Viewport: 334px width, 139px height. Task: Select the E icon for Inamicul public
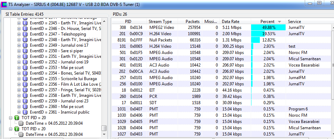tap(25, 112)
